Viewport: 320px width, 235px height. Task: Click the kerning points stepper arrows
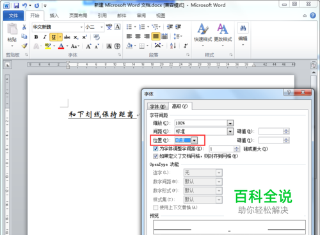point(236,149)
